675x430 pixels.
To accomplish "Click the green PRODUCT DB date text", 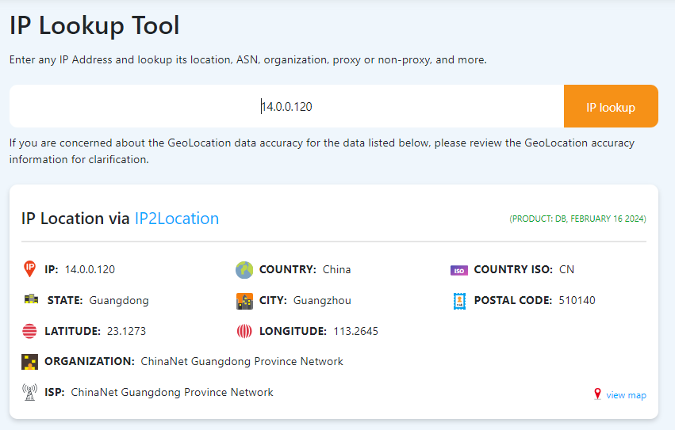I will (577, 219).
